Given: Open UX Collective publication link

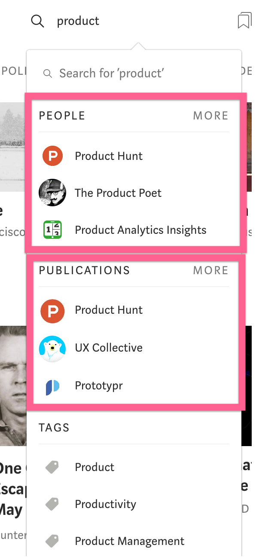Looking at the screenshot, I should coord(109,348).
